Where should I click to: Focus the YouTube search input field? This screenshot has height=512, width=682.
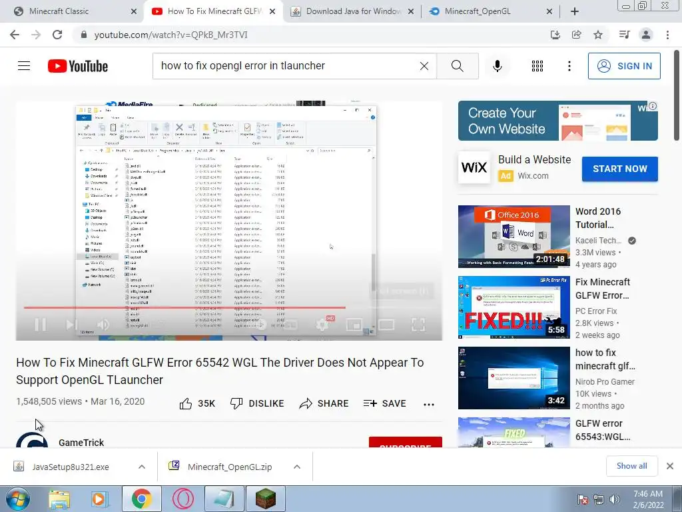click(287, 66)
